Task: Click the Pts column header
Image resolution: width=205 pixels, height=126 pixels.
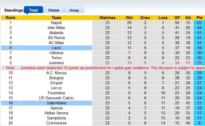Action: click(x=199, y=18)
